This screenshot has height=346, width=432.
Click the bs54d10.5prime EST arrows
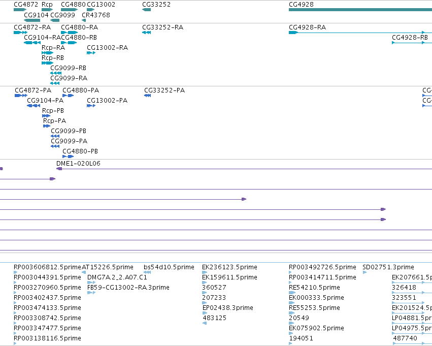(x=147, y=272)
